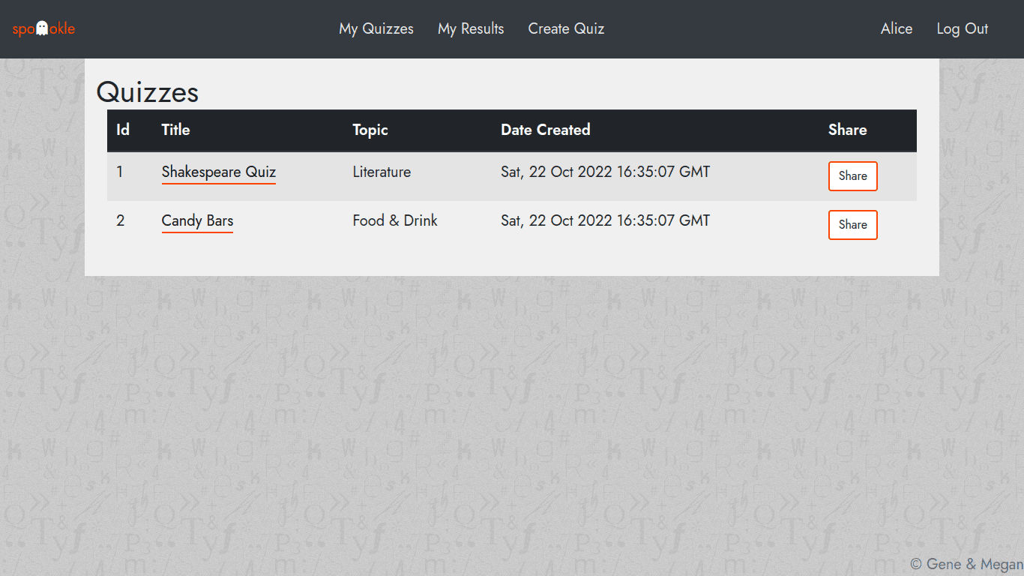Open the My Quizzes page
Screen dimensions: 1024x576
(376, 28)
